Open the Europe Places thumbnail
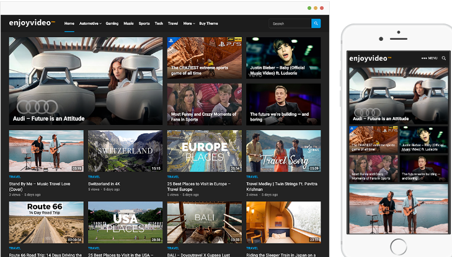Screen dimensions: 452x257 205,151
